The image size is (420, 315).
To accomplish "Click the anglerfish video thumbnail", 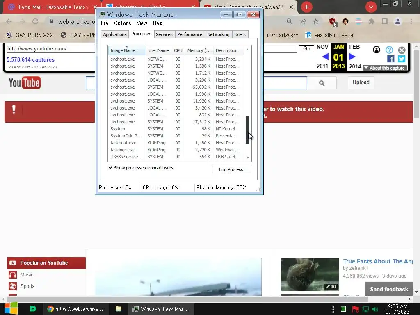I will 310,274.
